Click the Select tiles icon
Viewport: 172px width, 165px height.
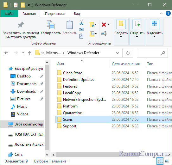click(x=155, y=23)
